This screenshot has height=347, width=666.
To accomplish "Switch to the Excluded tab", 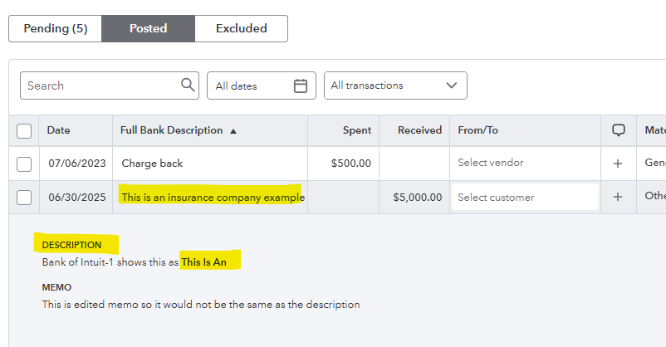I will click(x=241, y=28).
